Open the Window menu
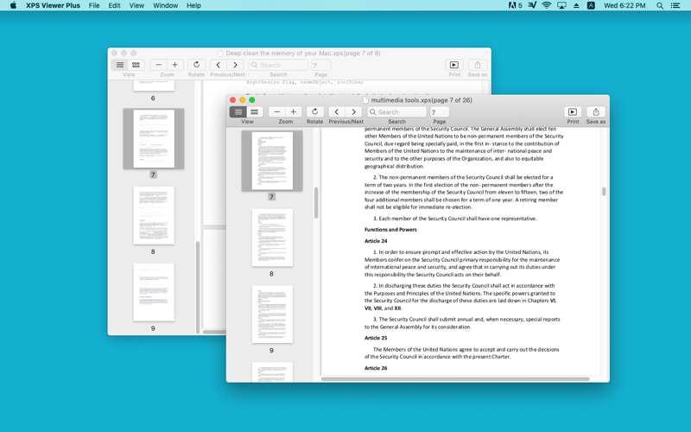691x432 pixels. [x=165, y=5]
